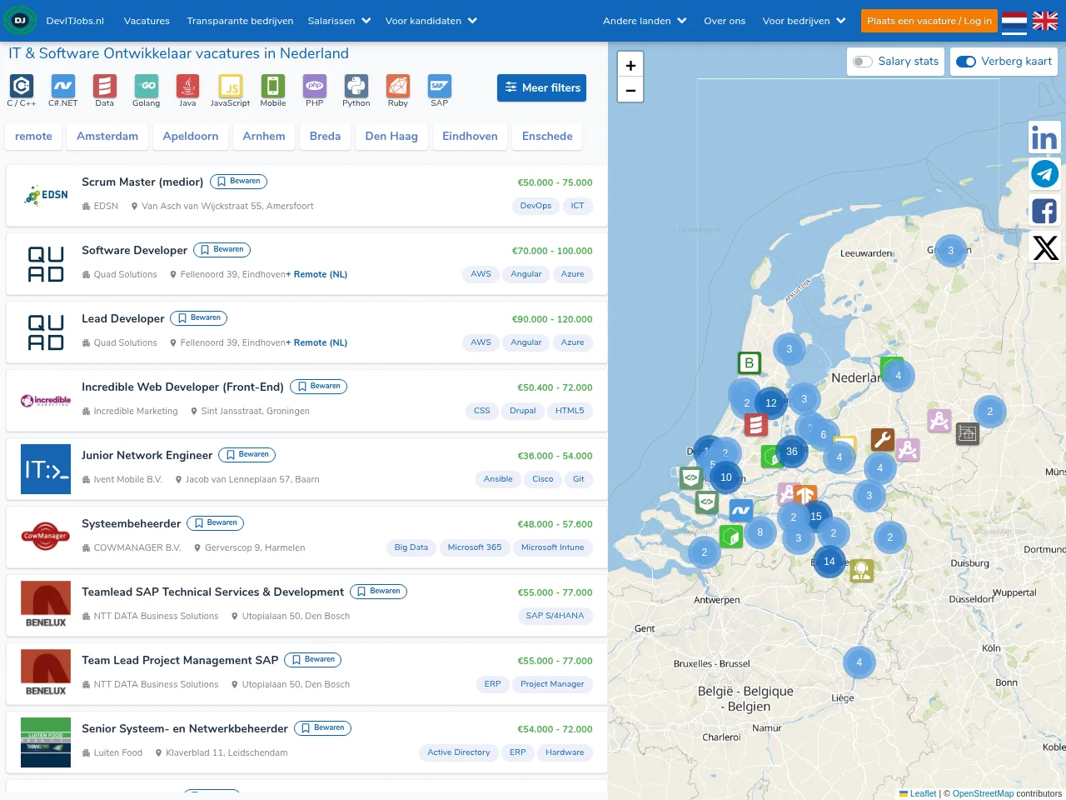
Task: Select the Ruby category icon
Action: (397, 86)
